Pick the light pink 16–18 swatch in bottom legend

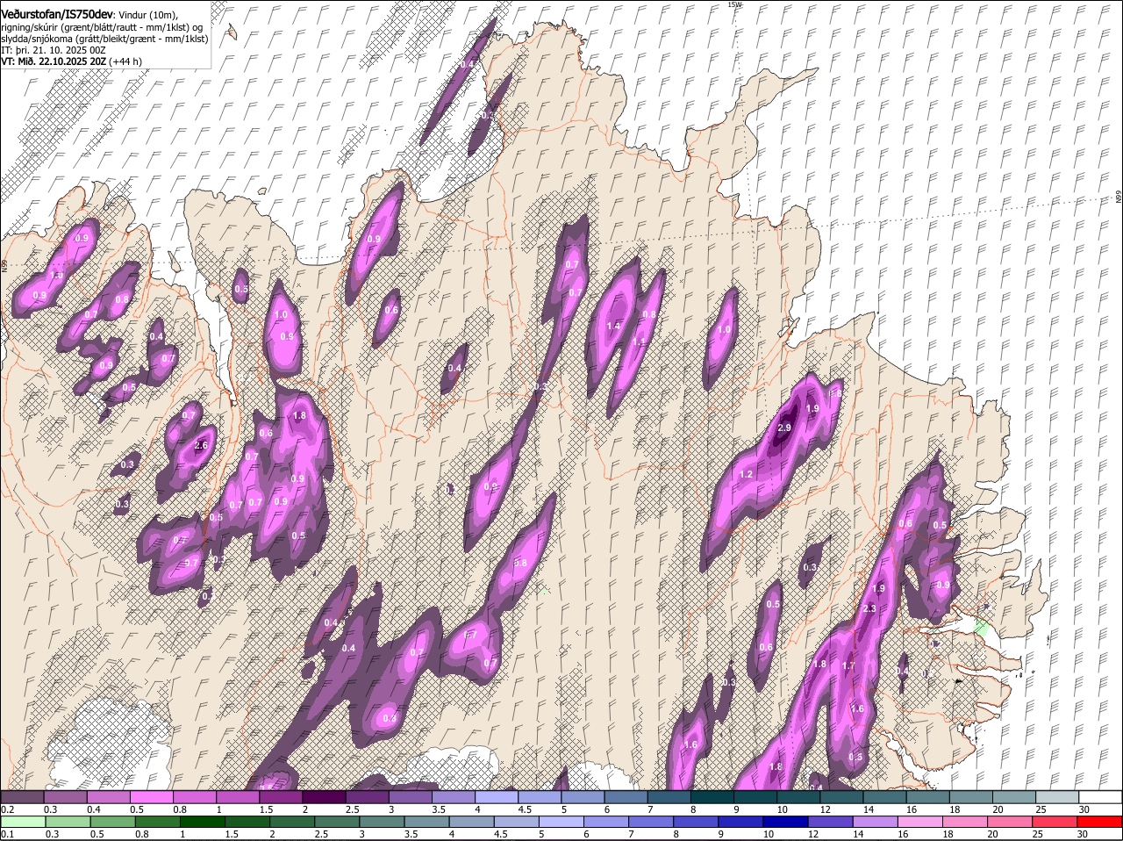(x=921, y=823)
